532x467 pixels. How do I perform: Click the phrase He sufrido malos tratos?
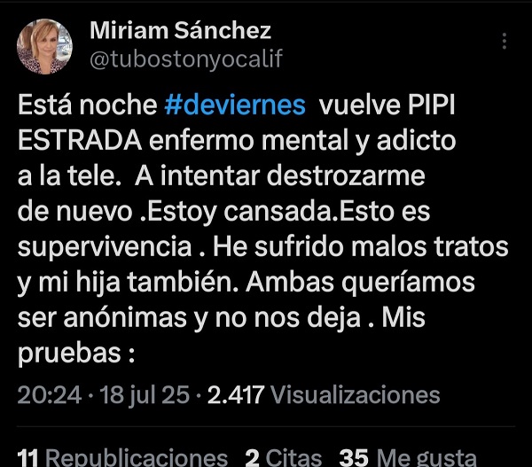click(x=360, y=246)
